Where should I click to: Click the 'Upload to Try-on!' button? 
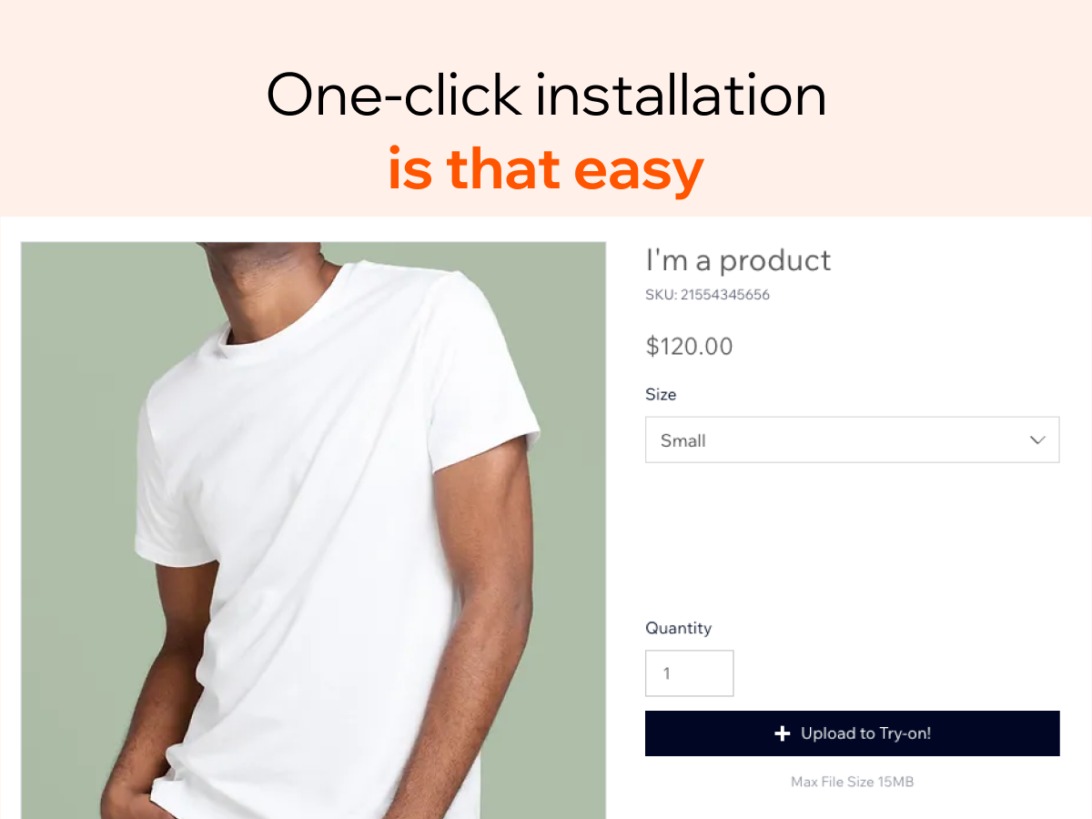coord(853,733)
